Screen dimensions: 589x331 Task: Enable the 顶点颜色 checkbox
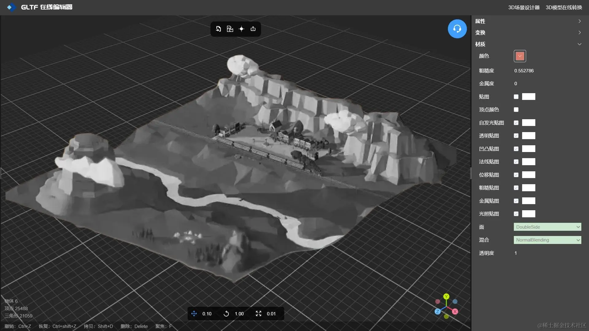click(516, 110)
